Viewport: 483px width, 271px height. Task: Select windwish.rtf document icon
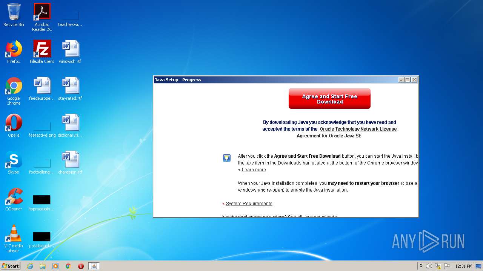(x=70, y=52)
